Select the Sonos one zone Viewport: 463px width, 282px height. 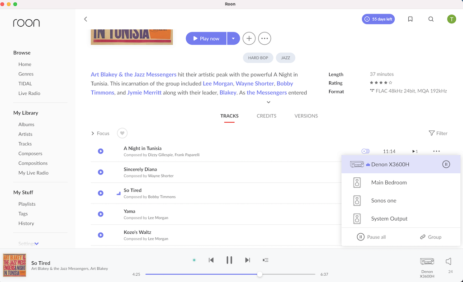tap(401, 201)
